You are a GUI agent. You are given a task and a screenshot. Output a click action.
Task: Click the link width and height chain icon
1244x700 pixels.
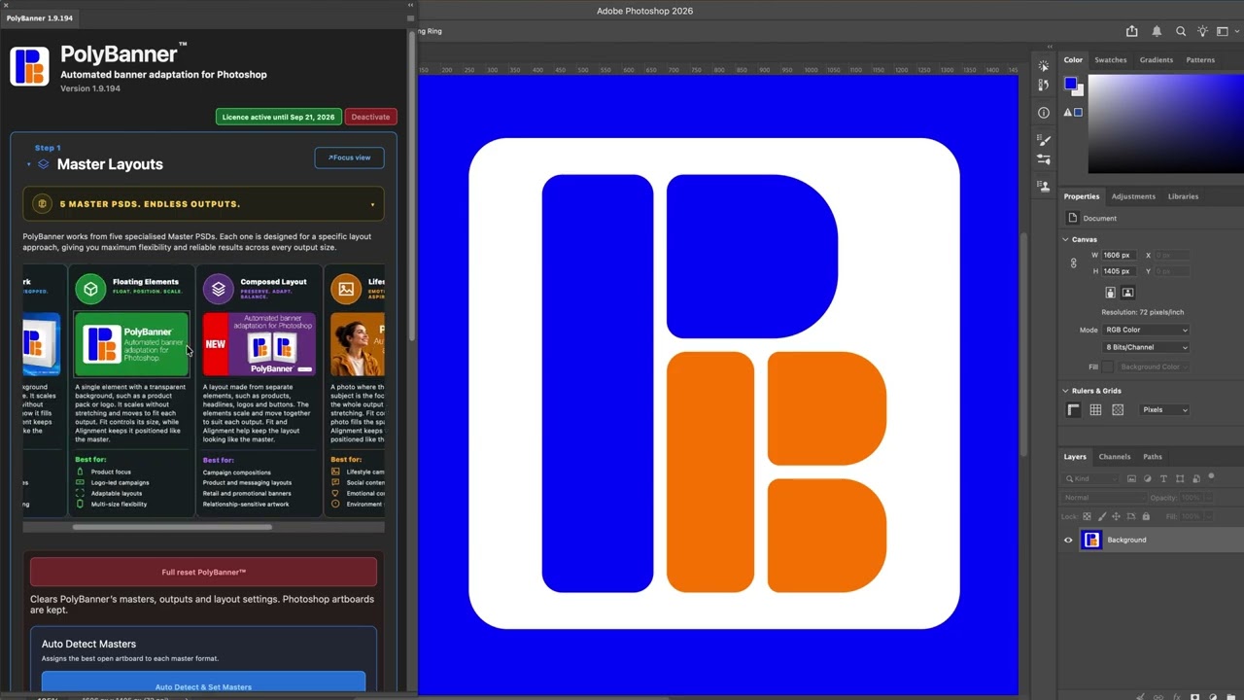(1074, 262)
